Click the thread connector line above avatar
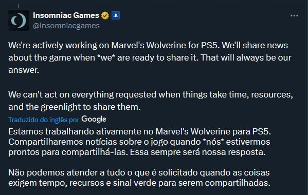308x195 pixels. [19, 6]
